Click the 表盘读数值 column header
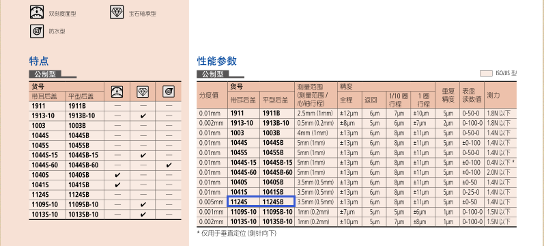The height and width of the screenshot is (246, 544). (x=472, y=96)
